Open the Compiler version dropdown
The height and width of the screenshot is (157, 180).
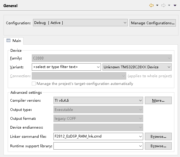[x=140, y=101]
